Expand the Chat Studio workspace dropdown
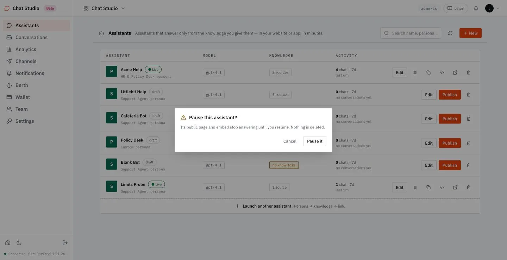 [x=104, y=8]
